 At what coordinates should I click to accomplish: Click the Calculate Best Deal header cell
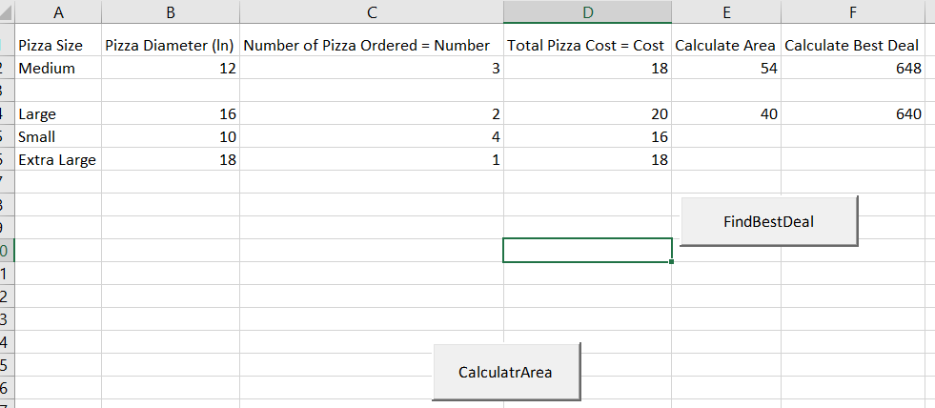[852, 46]
